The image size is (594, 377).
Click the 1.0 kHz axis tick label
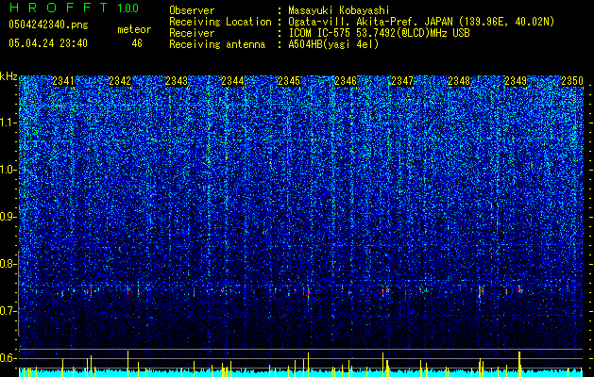pos(8,170)
